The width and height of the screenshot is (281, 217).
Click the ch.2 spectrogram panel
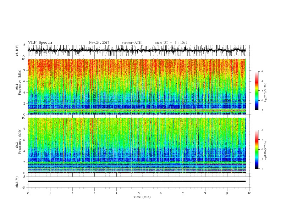tap(137, 145)
